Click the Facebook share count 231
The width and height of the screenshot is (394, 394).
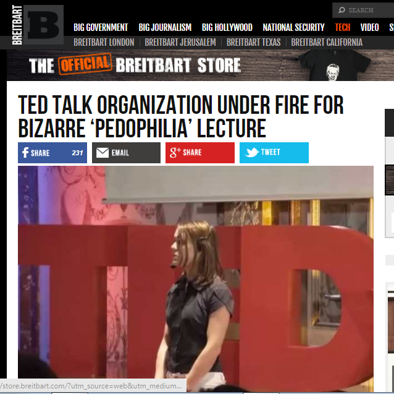pyautogui.click(x=77, y=153)
